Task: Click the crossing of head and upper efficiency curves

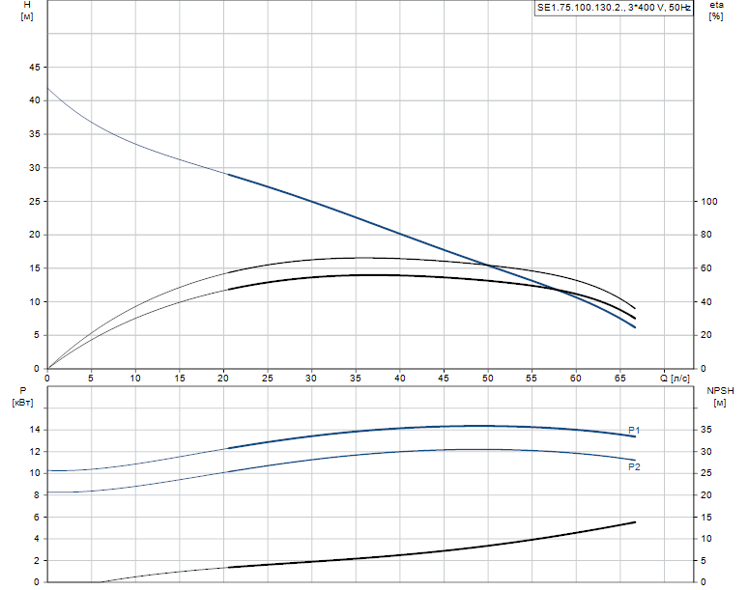Action: (x=487, y=265)
